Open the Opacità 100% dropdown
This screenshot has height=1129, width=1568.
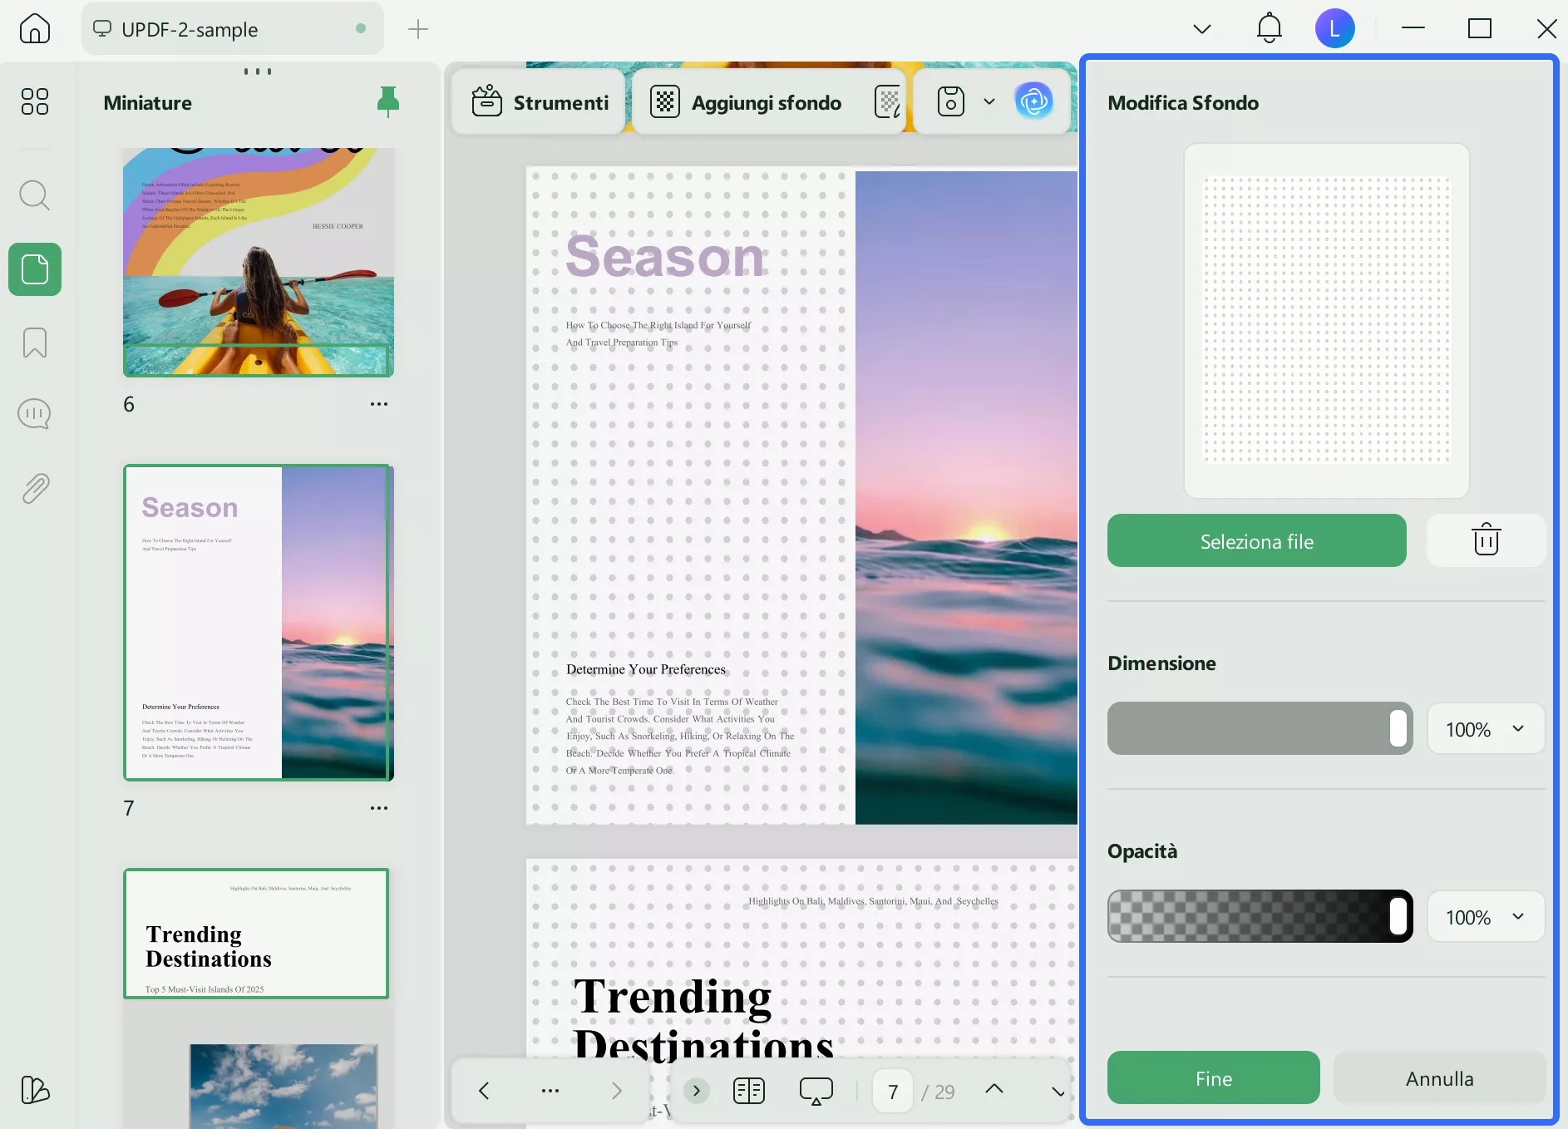(x=1486, y=917)
